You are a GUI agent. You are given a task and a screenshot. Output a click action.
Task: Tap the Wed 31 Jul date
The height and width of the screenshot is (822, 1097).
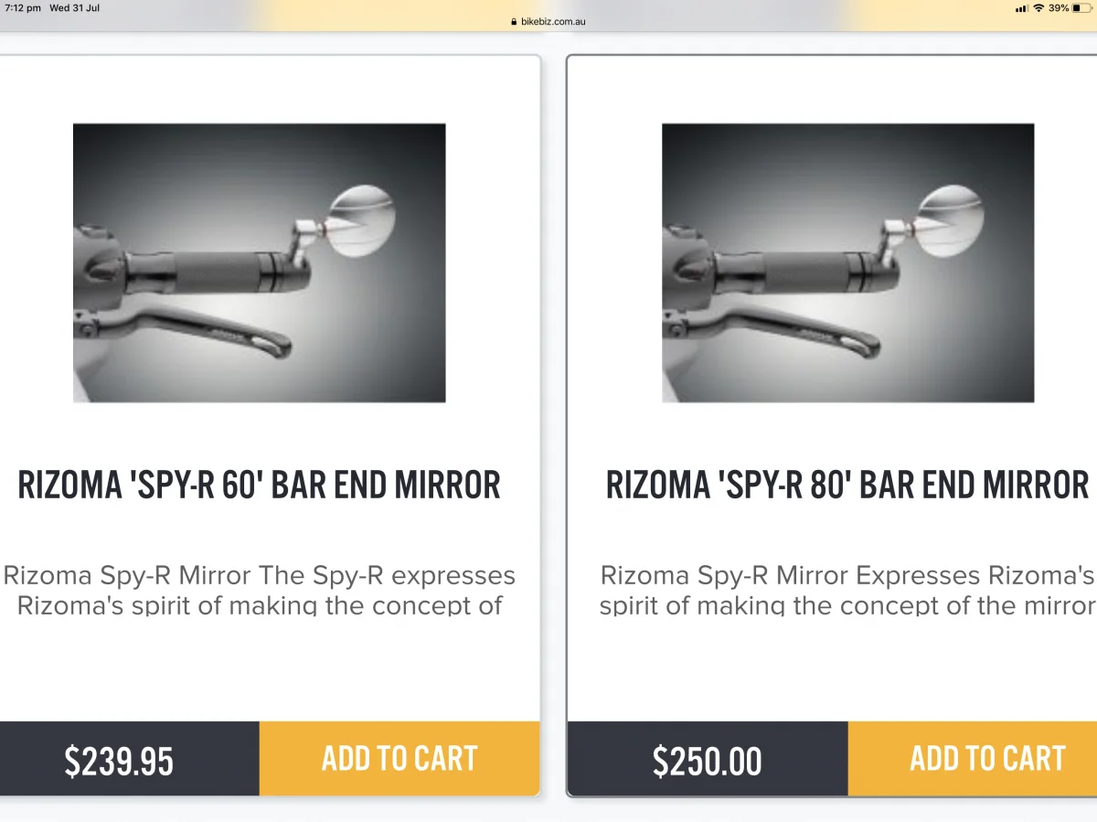pos(75,8)
